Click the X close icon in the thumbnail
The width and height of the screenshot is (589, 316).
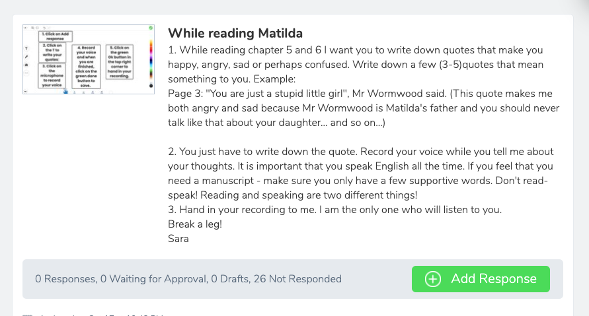coord(26,29)
